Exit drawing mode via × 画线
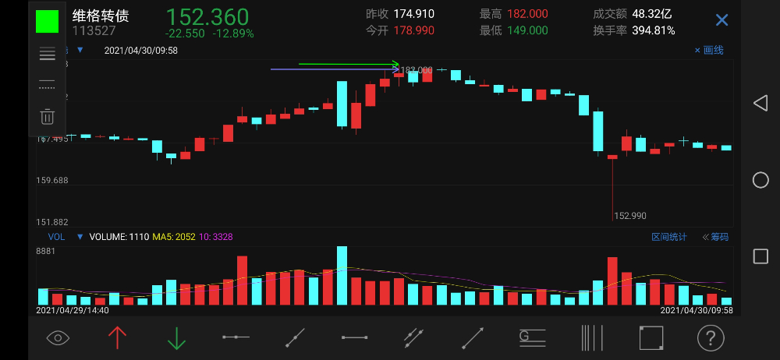780x360 pixels. [709, 50]
